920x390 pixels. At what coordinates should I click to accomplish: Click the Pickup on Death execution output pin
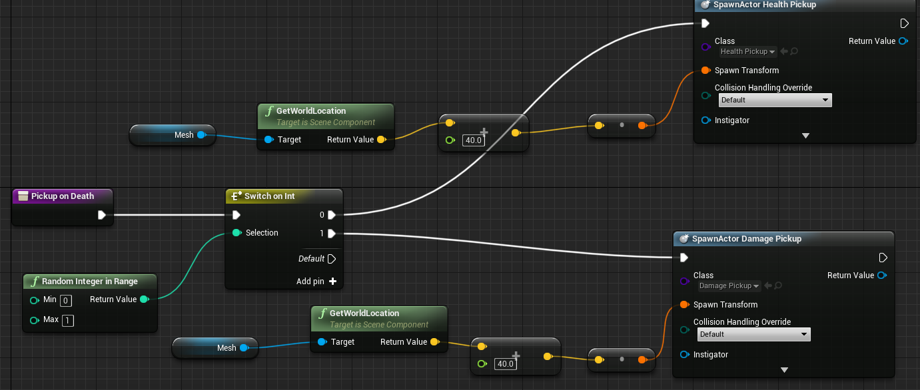(102, 215)
